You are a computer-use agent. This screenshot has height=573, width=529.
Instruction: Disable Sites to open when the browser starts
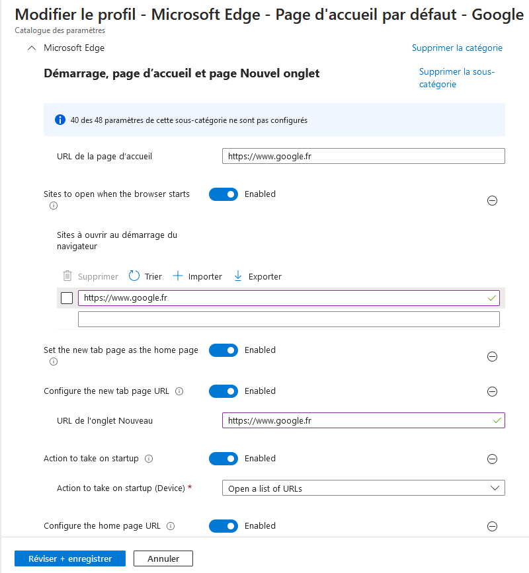(223, 194)
